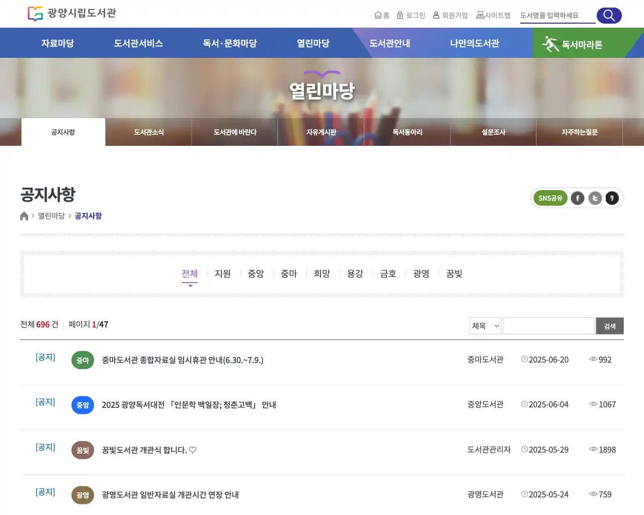Click the board search text field

[549, 326]
